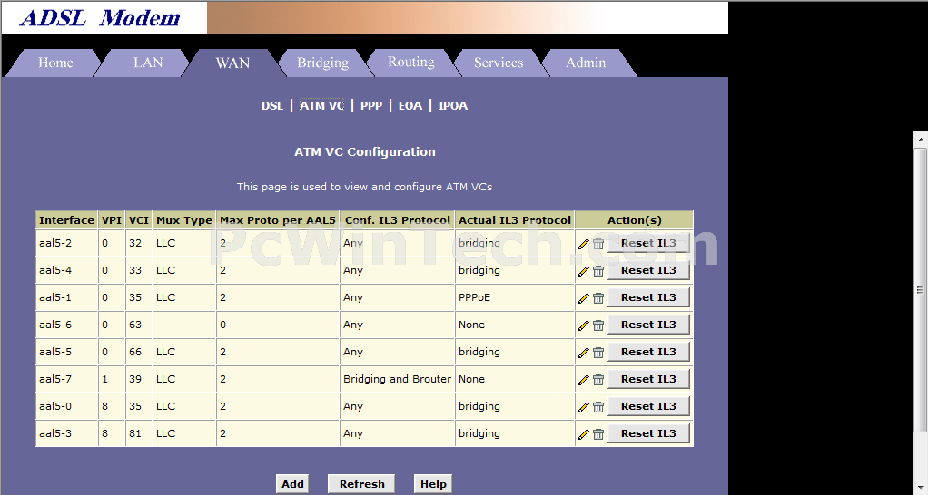
Task: Click the aal5-7 interface cell
Action: click(66, 379)
